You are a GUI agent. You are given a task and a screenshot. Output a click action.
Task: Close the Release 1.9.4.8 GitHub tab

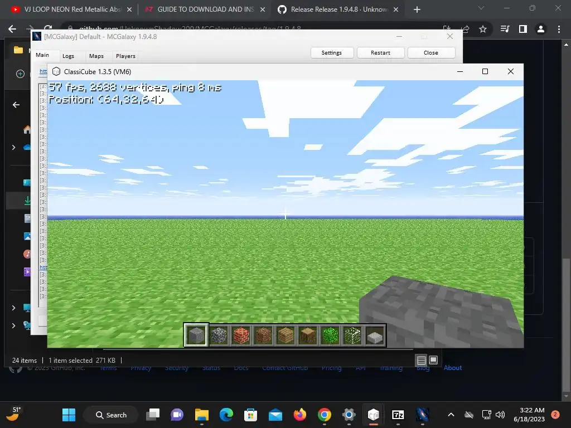pyautogui.click(x=396, y=9)
